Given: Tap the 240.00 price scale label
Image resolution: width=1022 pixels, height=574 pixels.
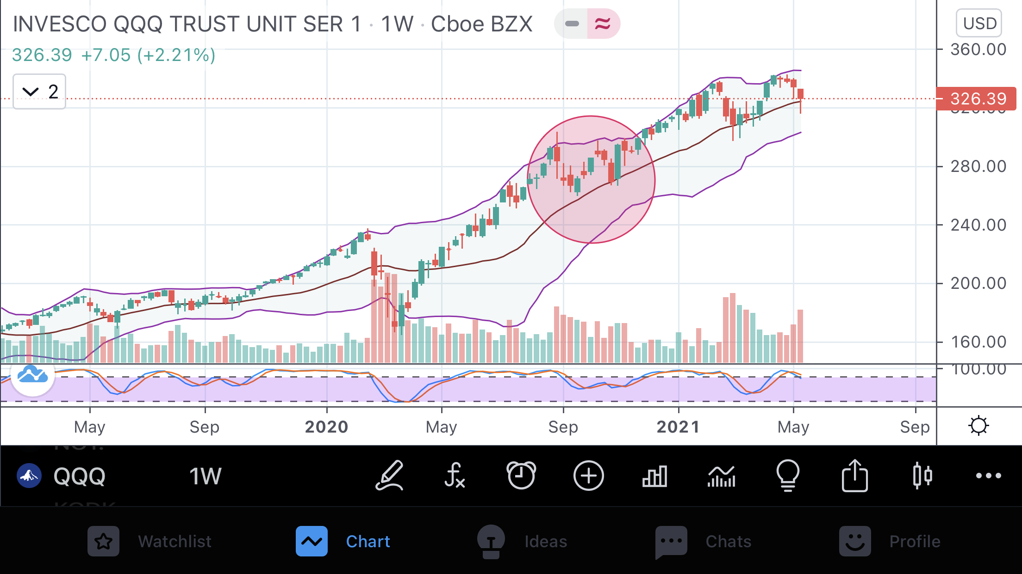Looking at the screenshot, I should pyautogui.click(x=978, y=225).
